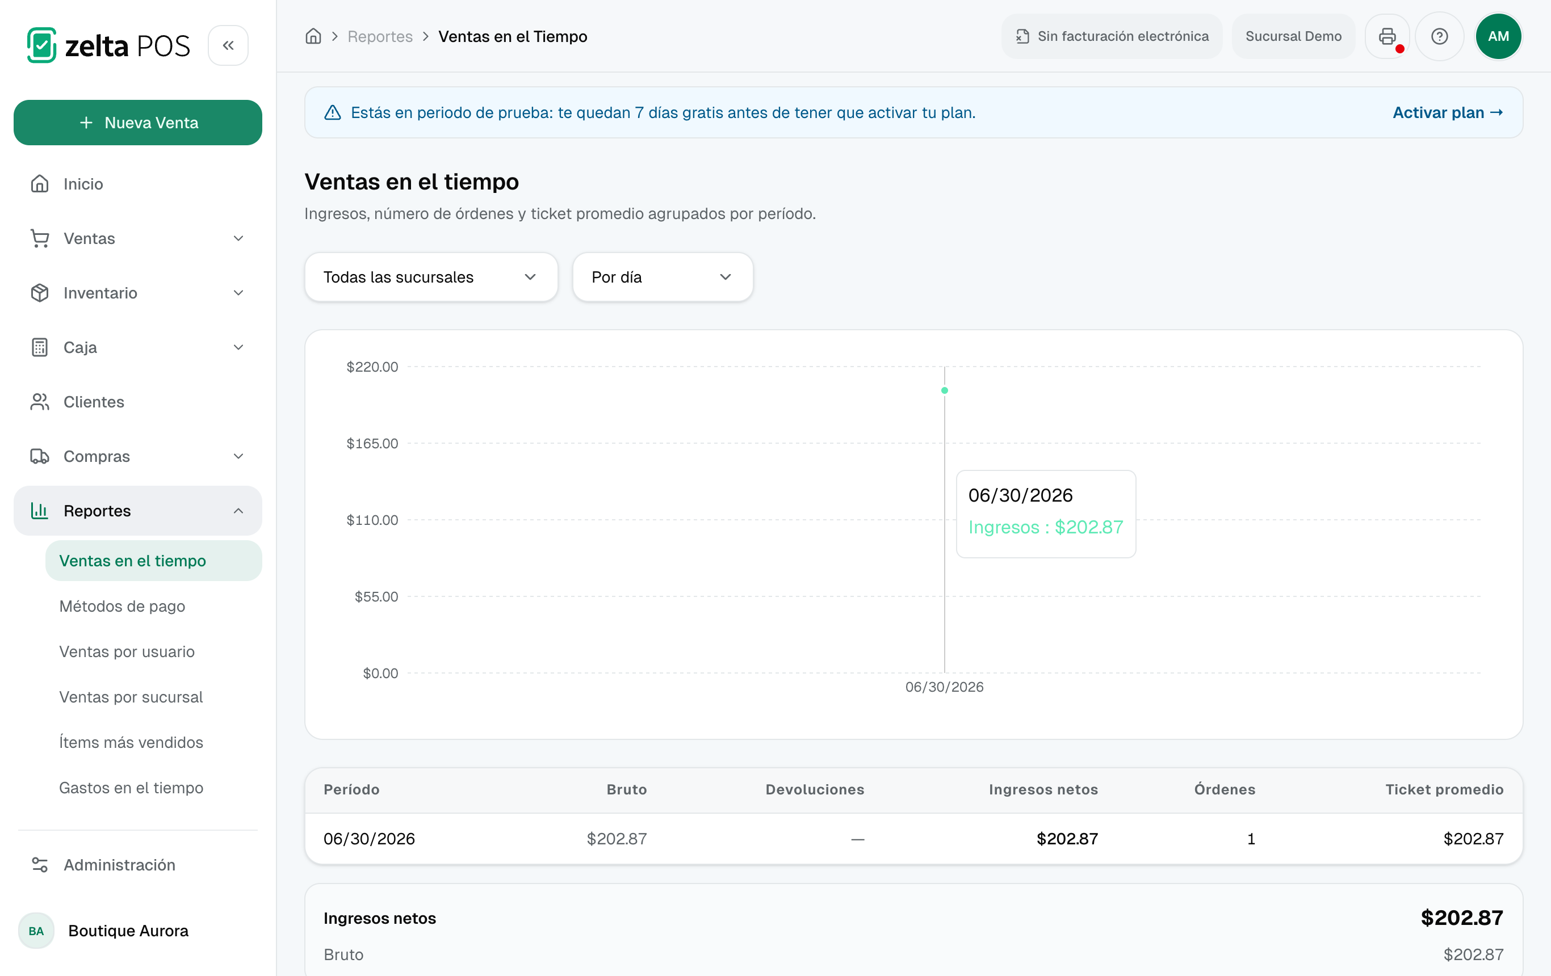The width and height of the screenshot is (1551, 976).
Task: Click the green data point on the chart
Action: pos(944,390)
